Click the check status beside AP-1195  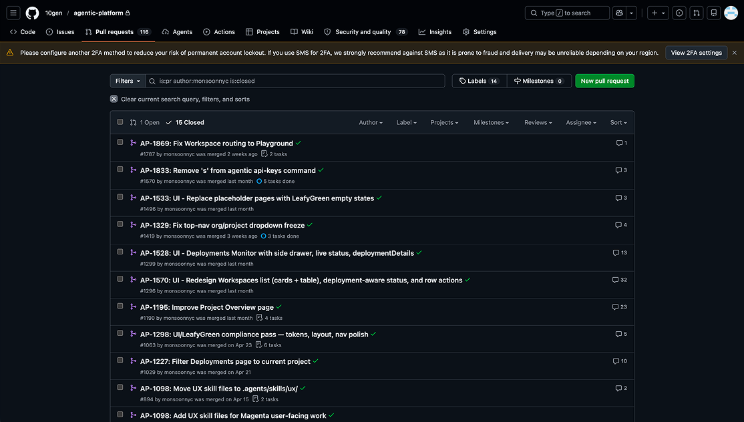click(279, 306)
